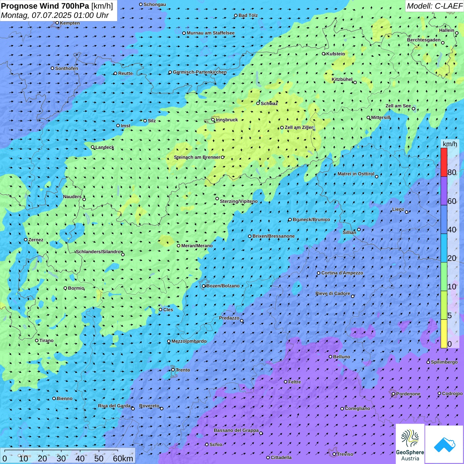Click the 'Sillian' label

click(349, 232)
